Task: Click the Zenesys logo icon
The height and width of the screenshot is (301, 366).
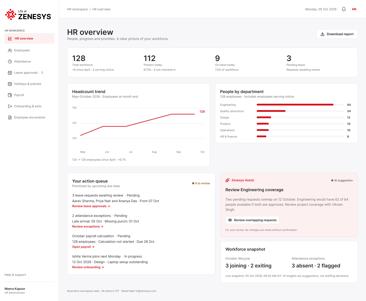Action: point(11,14)
